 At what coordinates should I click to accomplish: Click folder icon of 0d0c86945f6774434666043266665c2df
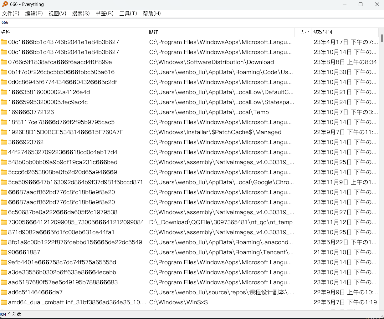click(4, 82)
